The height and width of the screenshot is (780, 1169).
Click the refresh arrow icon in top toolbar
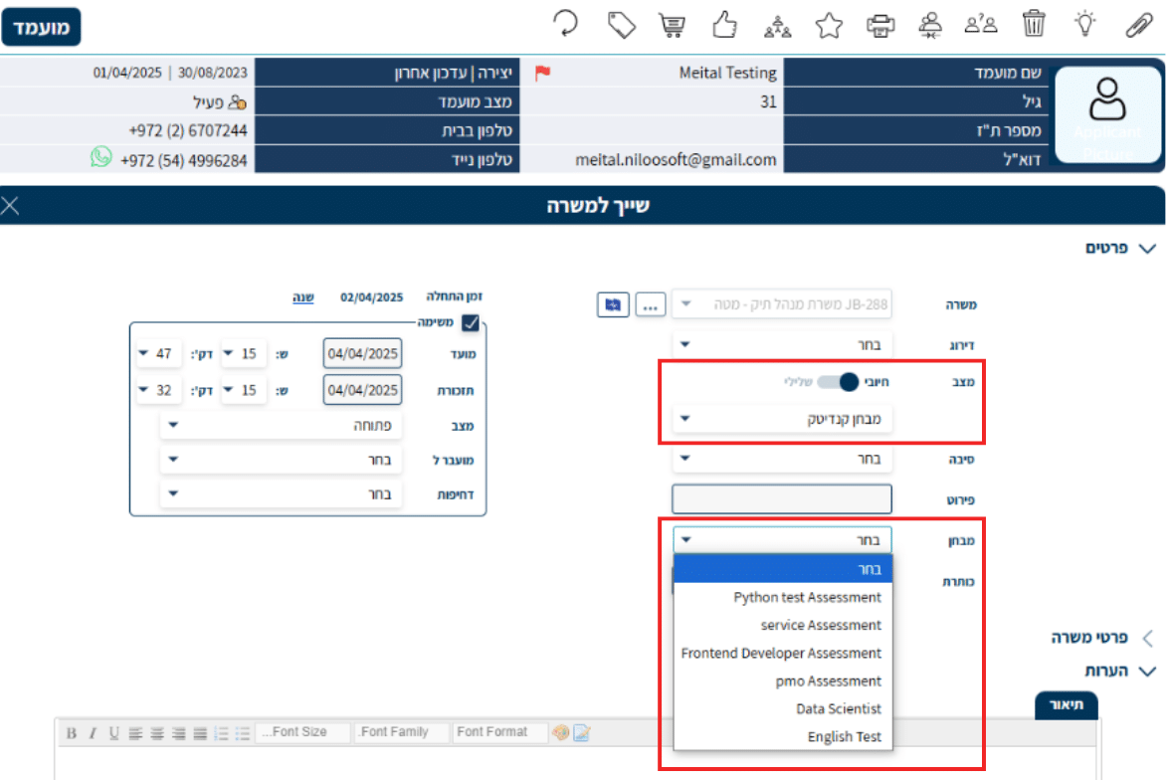point(565,23)
